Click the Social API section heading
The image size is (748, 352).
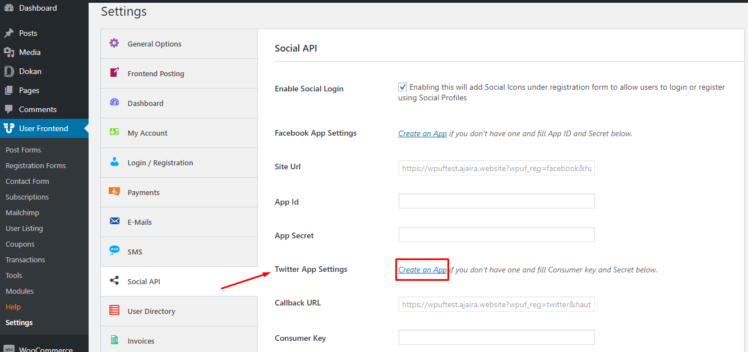click(x=296, y=48)
